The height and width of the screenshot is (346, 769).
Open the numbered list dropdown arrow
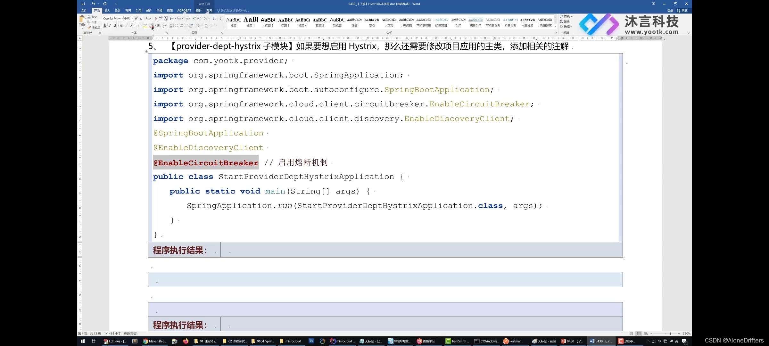(x=182, y=19)
